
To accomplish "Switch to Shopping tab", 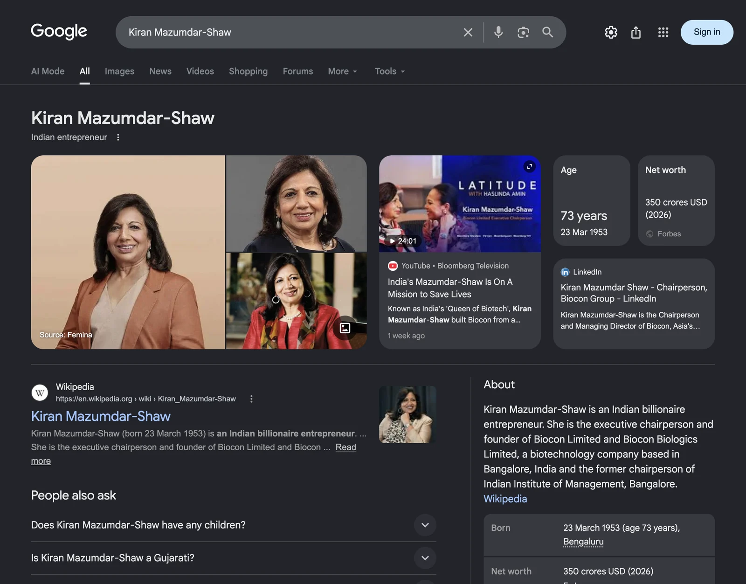I will pos(248,71).
